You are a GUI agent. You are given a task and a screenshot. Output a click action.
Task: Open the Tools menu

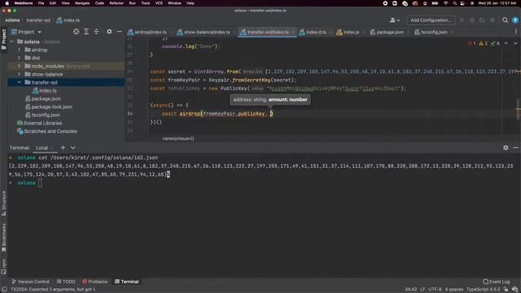(x=146, y=3)
